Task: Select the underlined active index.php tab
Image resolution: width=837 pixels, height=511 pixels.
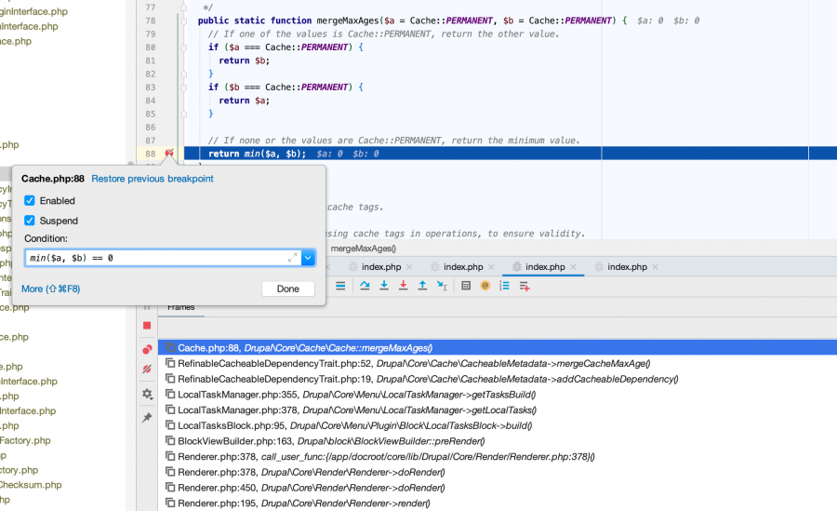Action: (545, 267)
